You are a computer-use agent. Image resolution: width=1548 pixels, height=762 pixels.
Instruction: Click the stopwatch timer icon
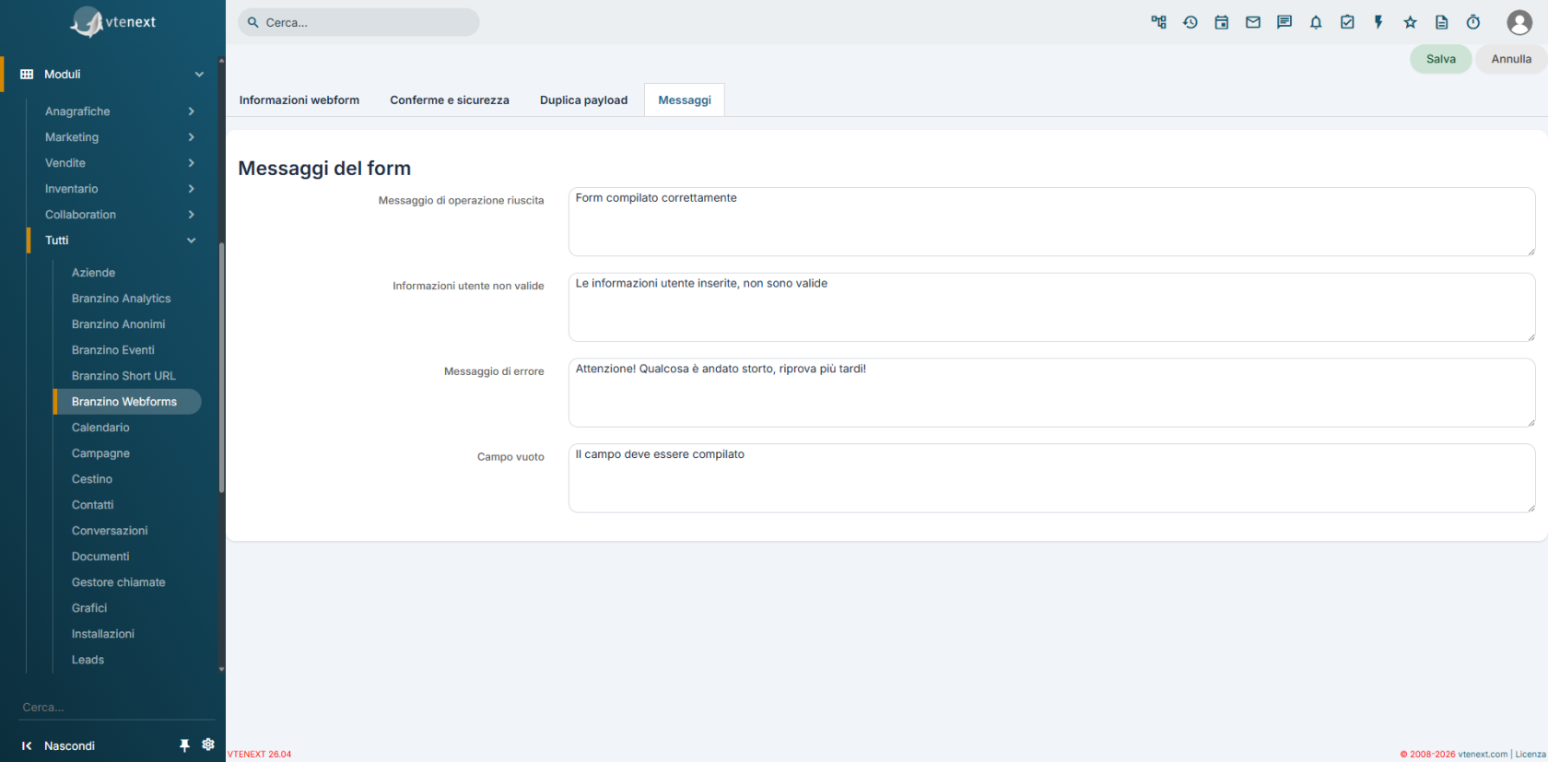[x=1473, y=22]
